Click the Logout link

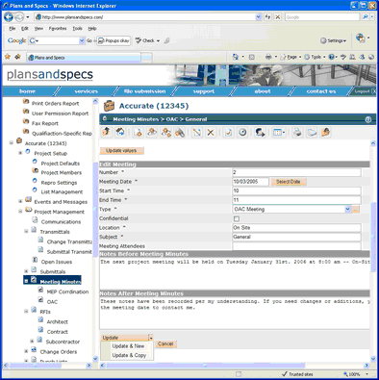pyautogui.click(x=362, y=91)
